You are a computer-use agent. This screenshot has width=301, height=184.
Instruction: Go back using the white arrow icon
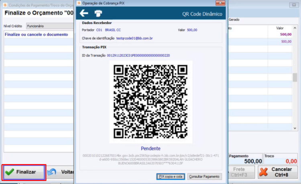coord(84,13)
